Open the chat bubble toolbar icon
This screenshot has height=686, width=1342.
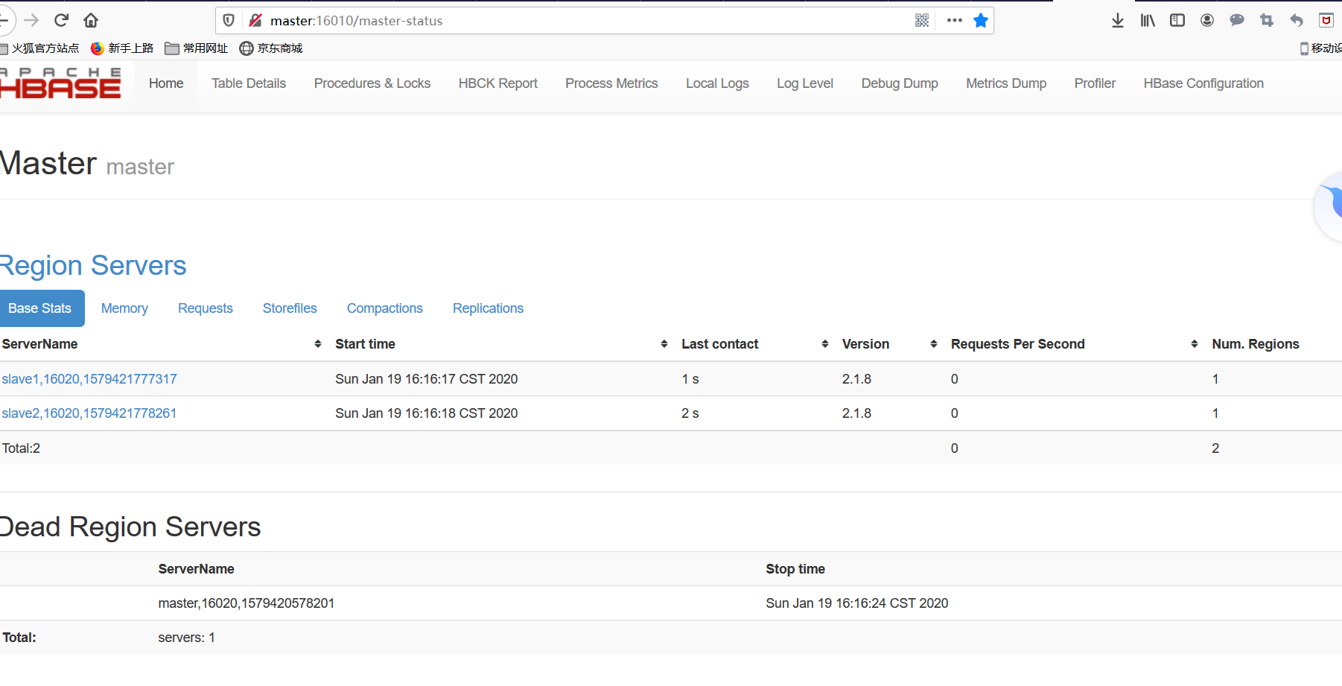point(1237,21)
